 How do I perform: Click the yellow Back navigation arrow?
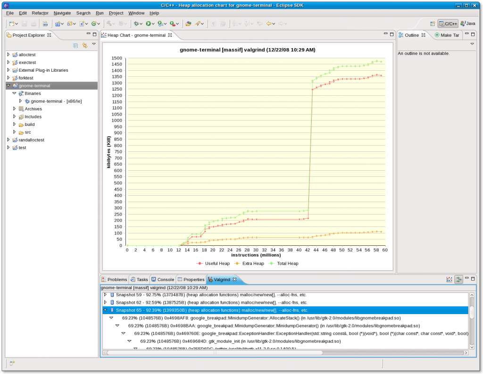point(269,24)
